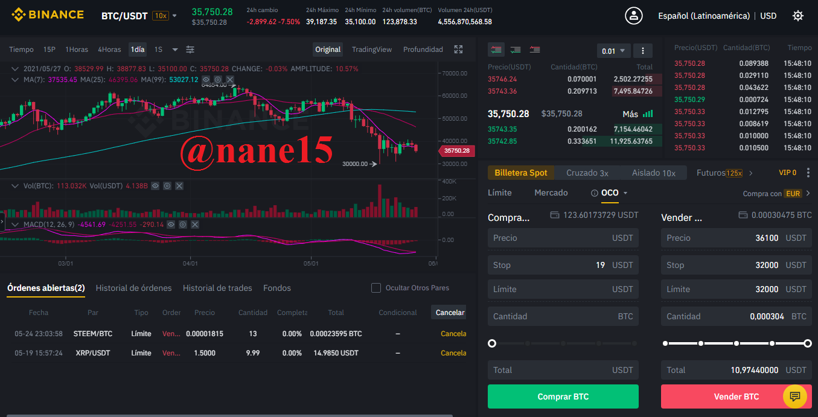818x417 pixels.
Task: Open the chat support bubble
Action: coord(795,396)
